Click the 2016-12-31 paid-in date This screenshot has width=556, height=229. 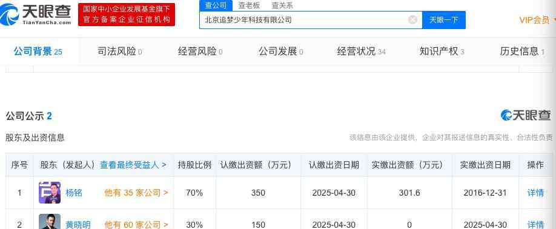click(x=485, y=193)
